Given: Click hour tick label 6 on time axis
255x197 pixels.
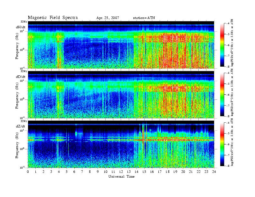Looking at the screenshot, I should pos(74,172).
